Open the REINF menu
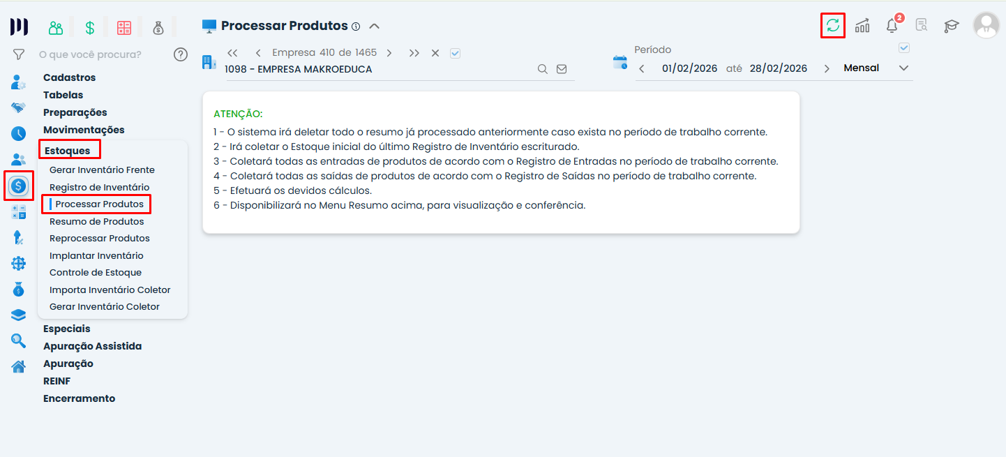1006x457 pixels. [x=57, y=381]
